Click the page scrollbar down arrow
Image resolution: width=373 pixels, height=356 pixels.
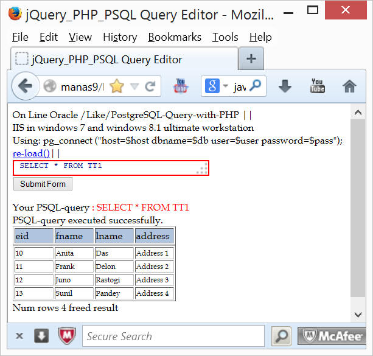358,315
